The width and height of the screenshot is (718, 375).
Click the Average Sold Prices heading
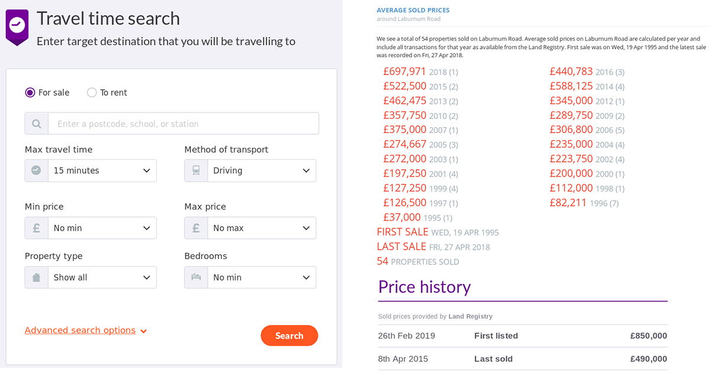pyautogui.click(x=413, y=10)
